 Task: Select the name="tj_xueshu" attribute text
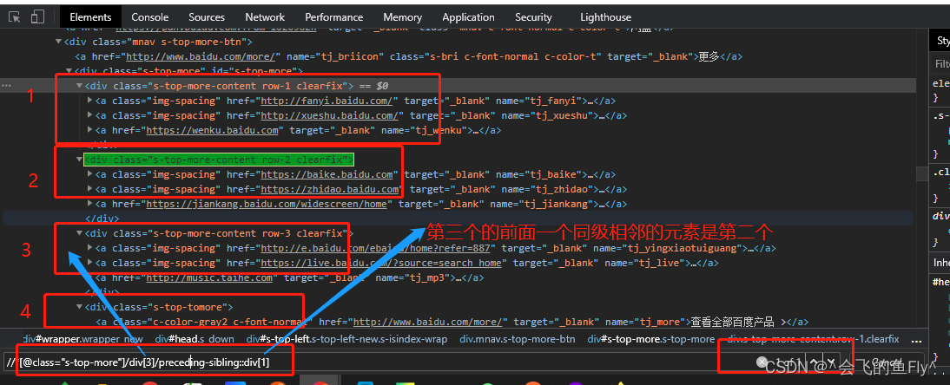tap(547, 115)
